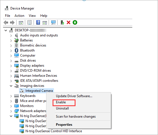The width and height of the screenshot is (158, 135).
Task: Click the Back arrow toolbar icon
Action: [x=6, y=22]
